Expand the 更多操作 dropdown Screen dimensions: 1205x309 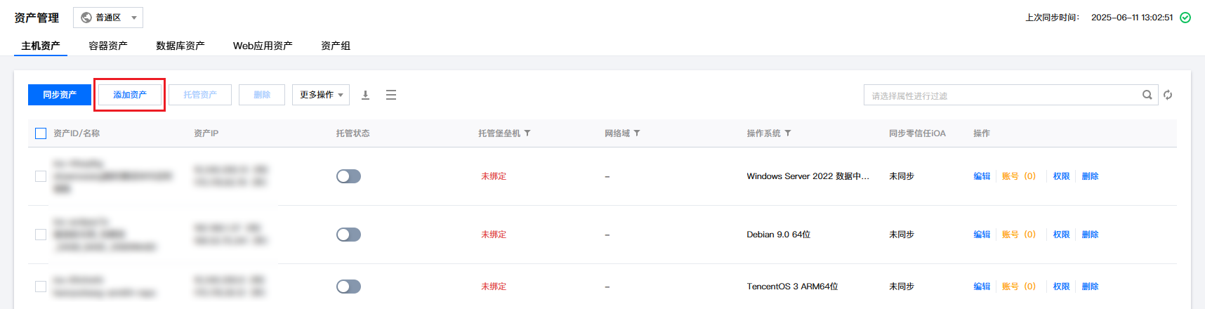(x=321, y=95)
